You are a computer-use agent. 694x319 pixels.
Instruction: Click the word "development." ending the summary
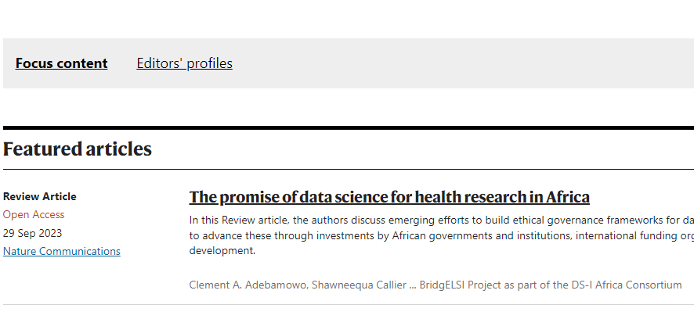coord(222,251)
